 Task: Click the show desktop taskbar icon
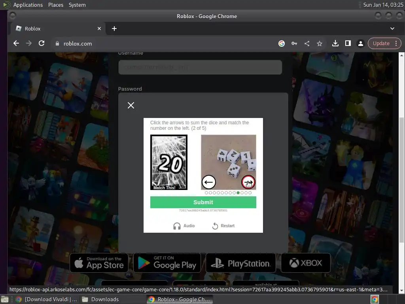click(5, 299)
